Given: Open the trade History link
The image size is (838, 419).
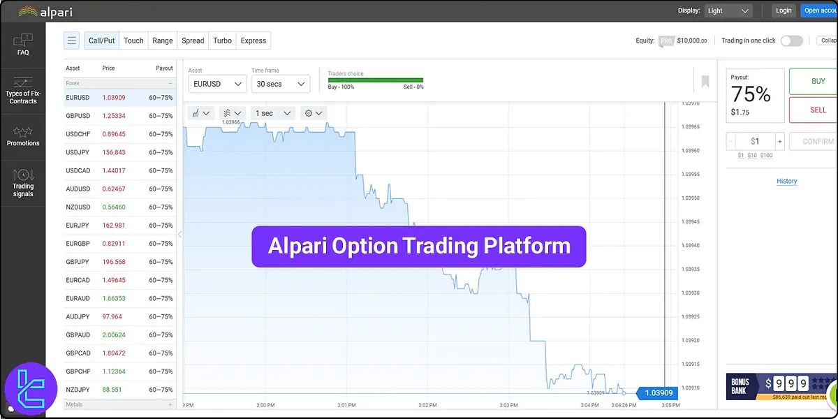Looking at the screenshot, I should pos(786,181).
